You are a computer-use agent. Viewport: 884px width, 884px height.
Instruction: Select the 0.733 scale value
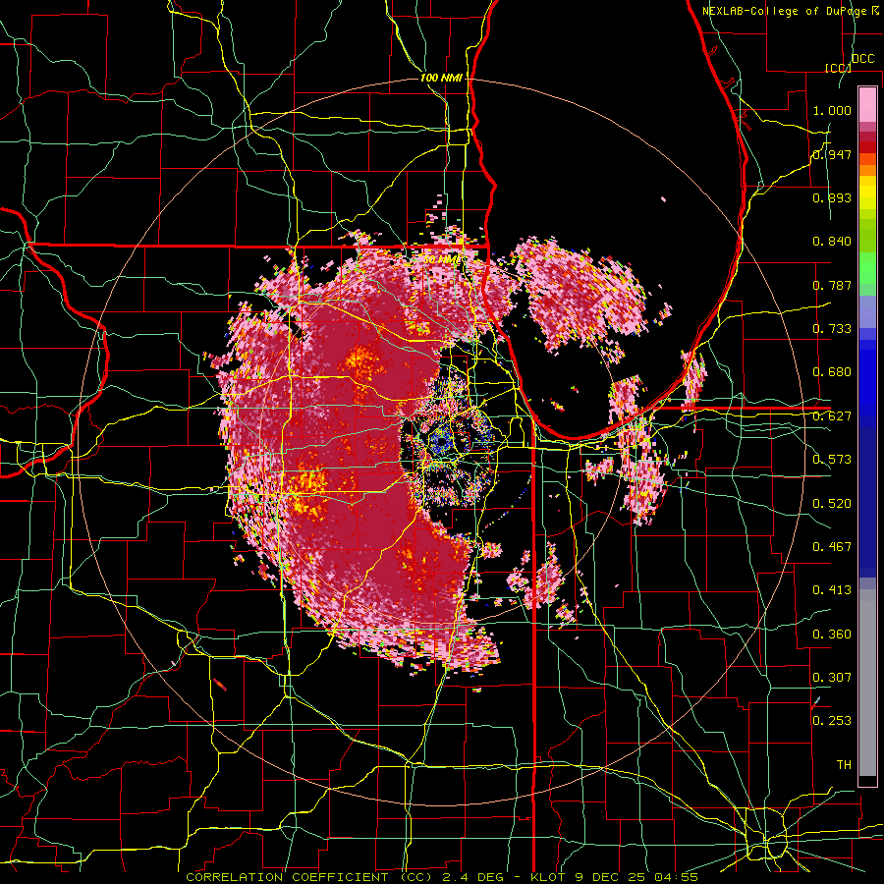coord(832,329)
